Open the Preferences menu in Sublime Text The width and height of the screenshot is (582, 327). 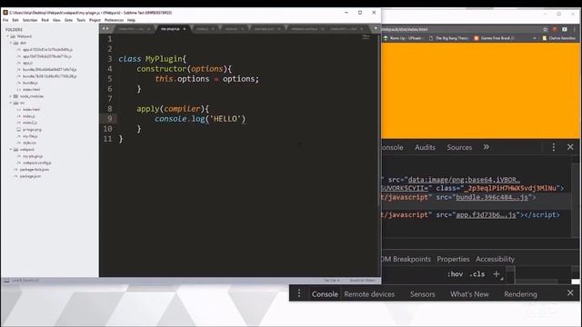pos(114,20)
